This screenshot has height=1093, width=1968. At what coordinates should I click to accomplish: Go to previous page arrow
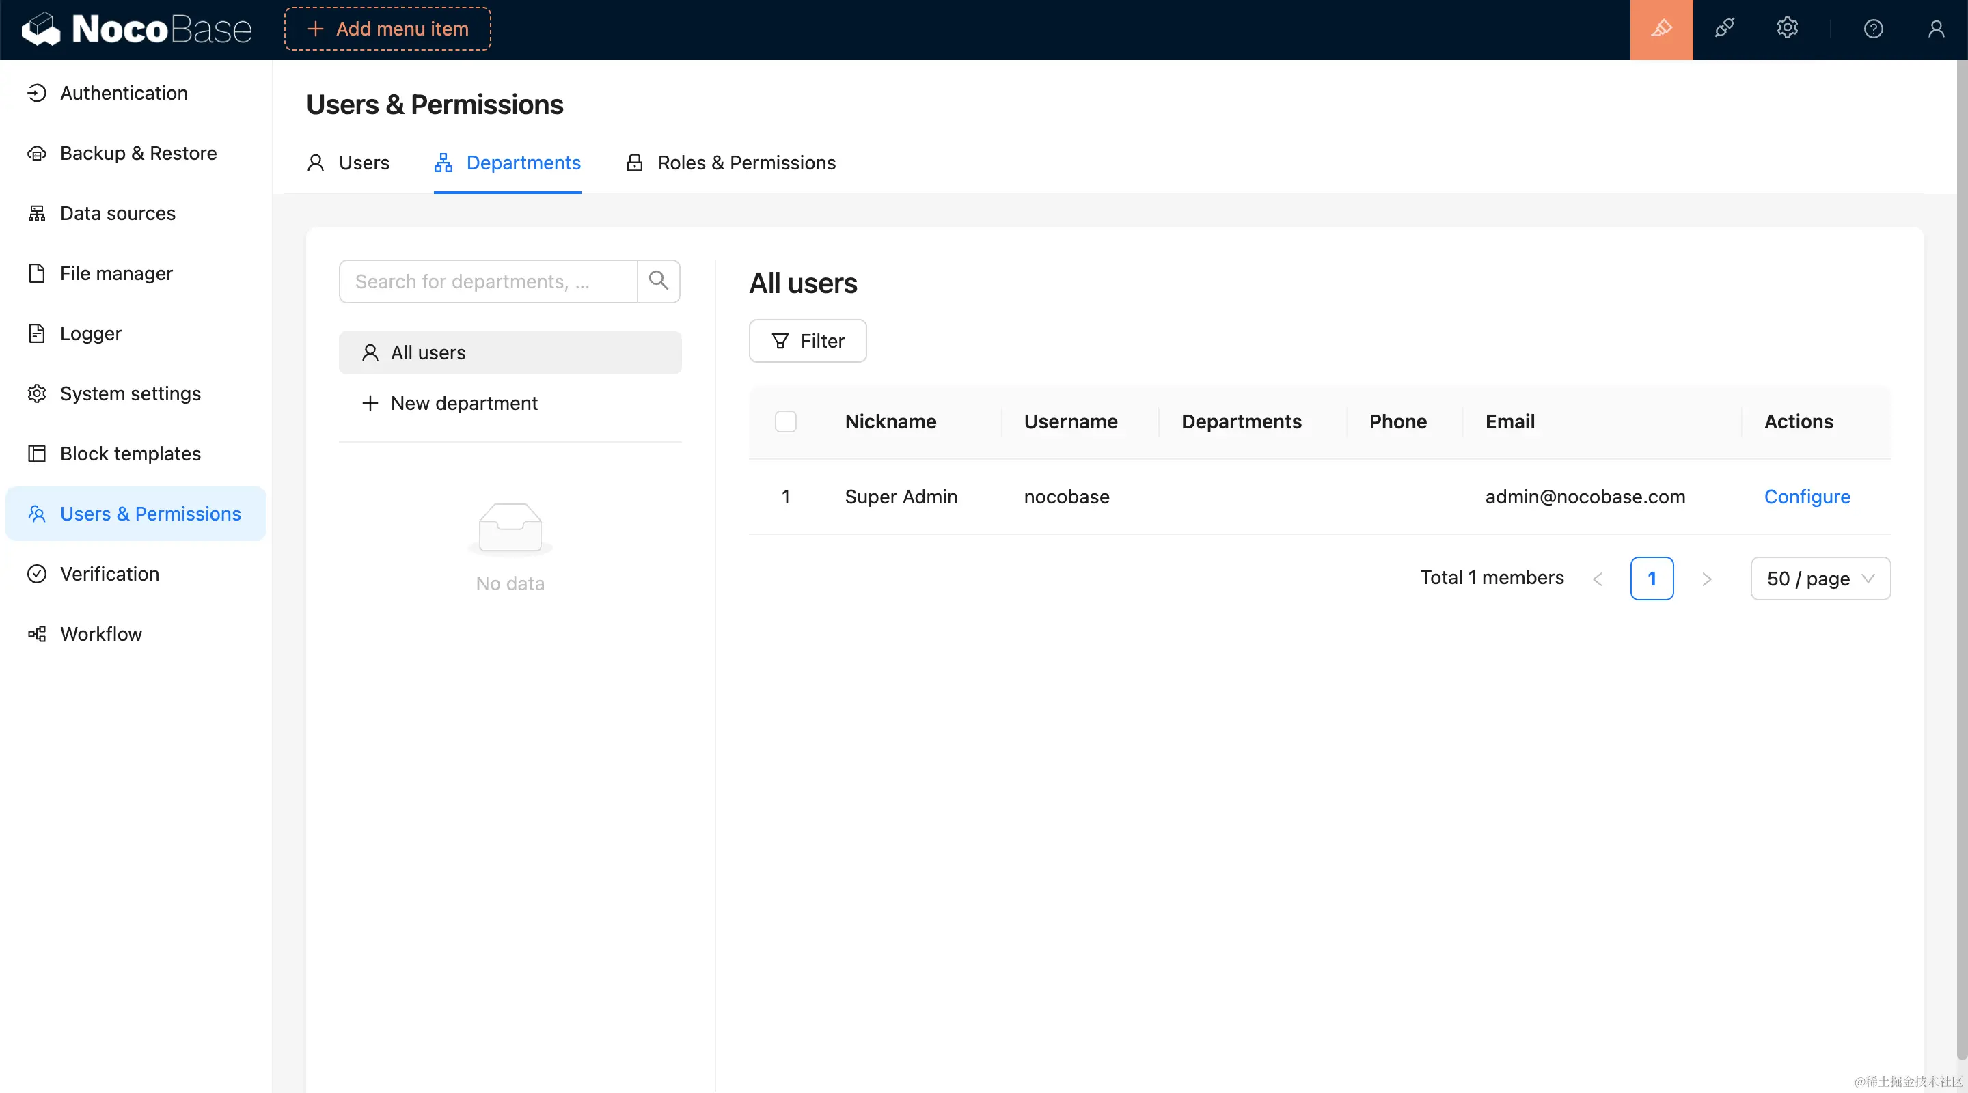pyautogui.click(x=1597, y=579)
